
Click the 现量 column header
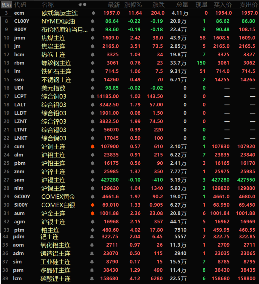pos(202,5)
